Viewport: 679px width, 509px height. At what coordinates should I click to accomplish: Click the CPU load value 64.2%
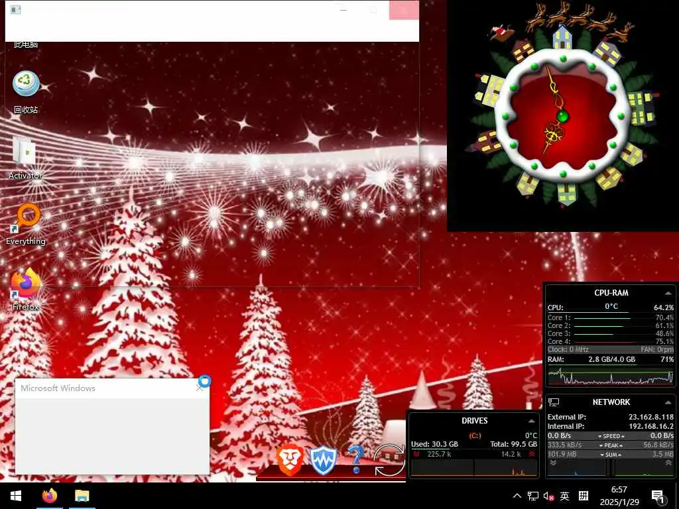pos(663,308)
